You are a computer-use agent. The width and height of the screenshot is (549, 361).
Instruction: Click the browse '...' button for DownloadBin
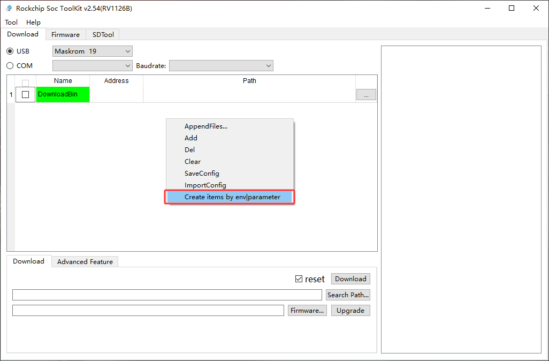pos(366,95)
